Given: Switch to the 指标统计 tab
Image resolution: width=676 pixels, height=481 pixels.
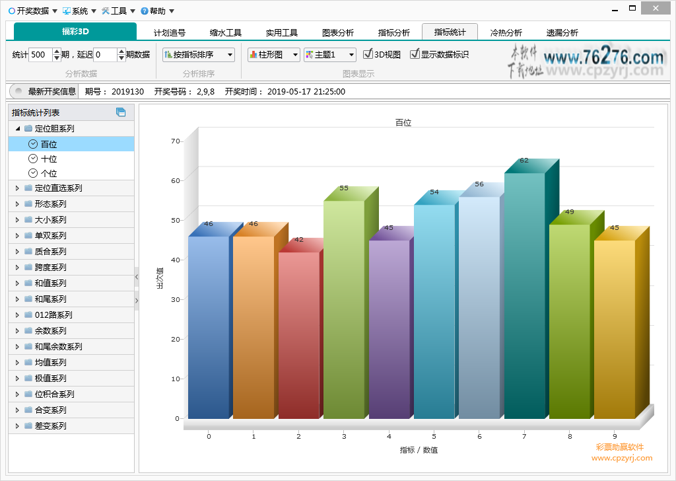Looking at the screenshot, I should (x=450, y=32).
